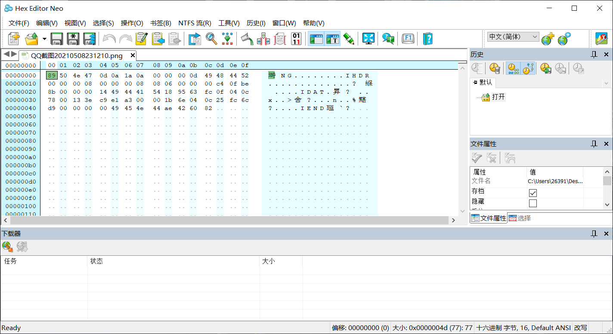The height and width of the screenshot is (334, 613).
Task: Click the Save floppy disk icon
Action: (57, 39)
